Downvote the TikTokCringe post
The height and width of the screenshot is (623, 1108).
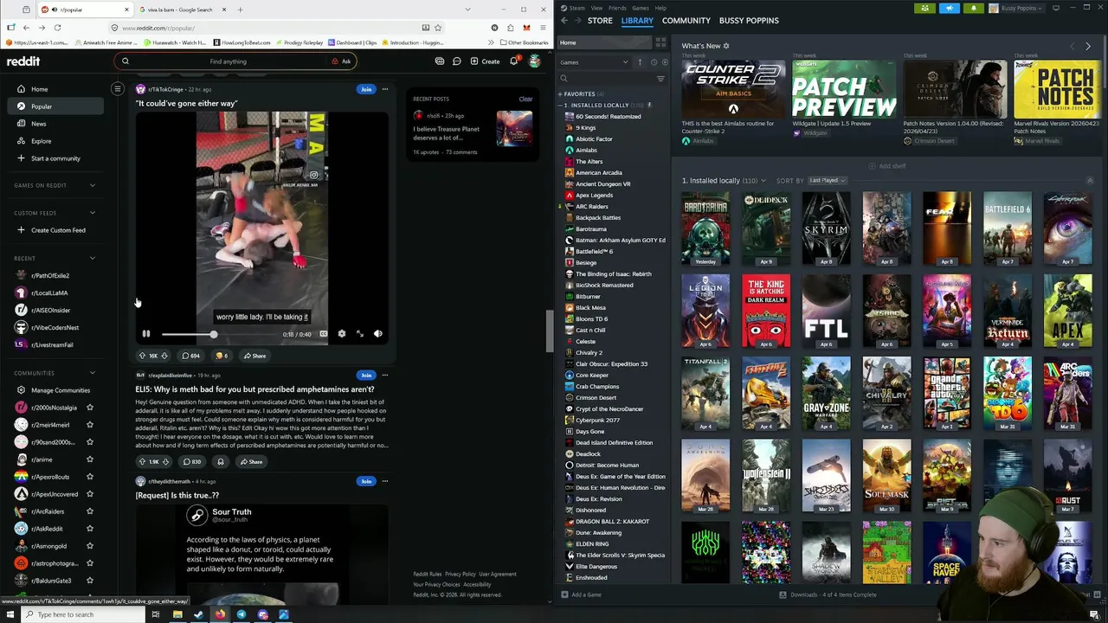[164, 356]
